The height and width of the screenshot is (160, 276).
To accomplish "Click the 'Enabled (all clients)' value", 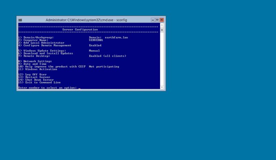I will 108,56.
